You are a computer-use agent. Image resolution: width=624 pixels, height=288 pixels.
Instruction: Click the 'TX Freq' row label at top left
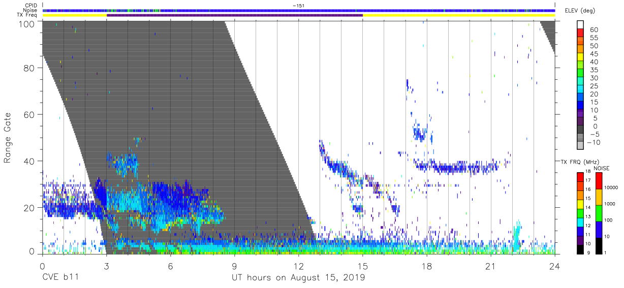(x=27, y=15)
